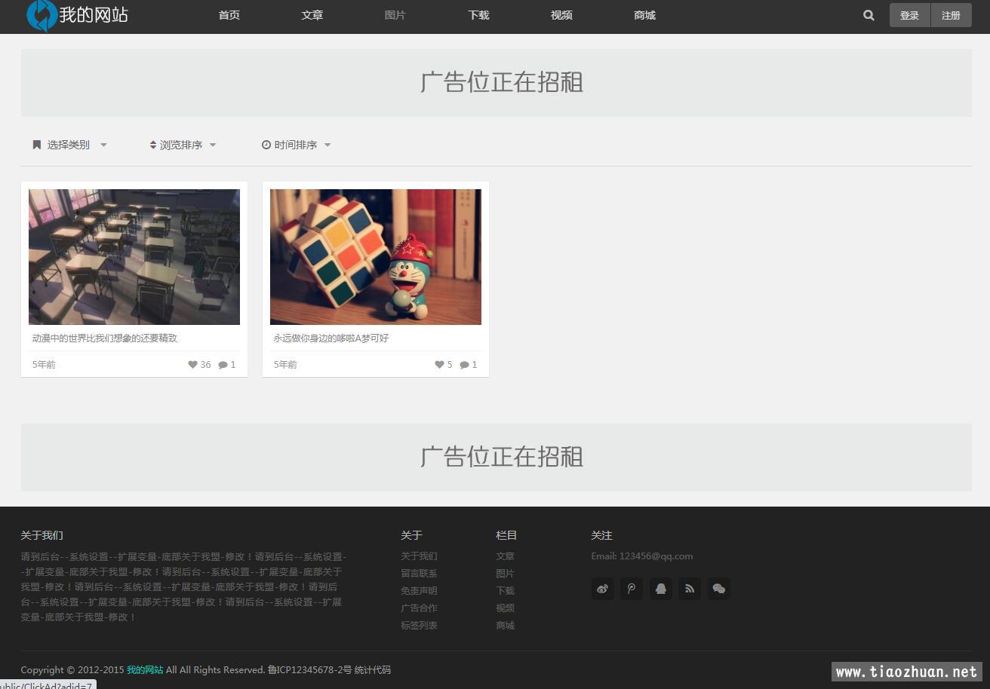Open the Weibo social icon
This screenshot has height=689, width=990.
pos(602,589)
